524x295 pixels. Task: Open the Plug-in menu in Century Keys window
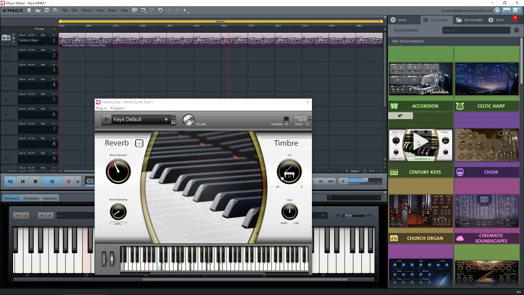(101, 108)
